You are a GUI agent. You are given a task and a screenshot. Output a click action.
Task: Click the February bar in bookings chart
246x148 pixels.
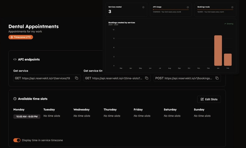(228, 60)
